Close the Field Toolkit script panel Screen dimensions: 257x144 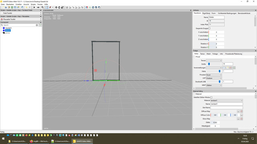(x=41, y=10)
